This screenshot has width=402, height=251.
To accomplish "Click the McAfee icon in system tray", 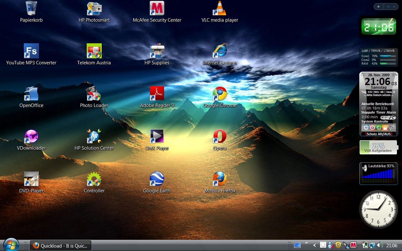I will click(x=353, y=245).
